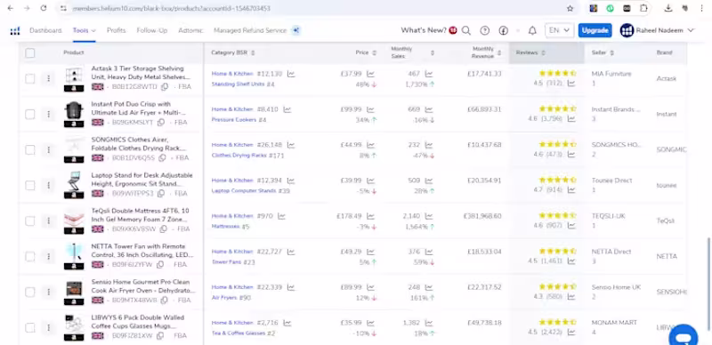Open the Mattresses subcategory link
This screenshot has height=345, width=712.
point(225,226)
